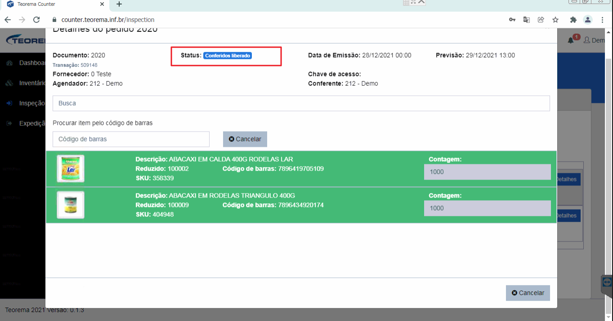Click Transação 509148 text
The width and height of the screenshot is (613, 321).
coord(75,65)
